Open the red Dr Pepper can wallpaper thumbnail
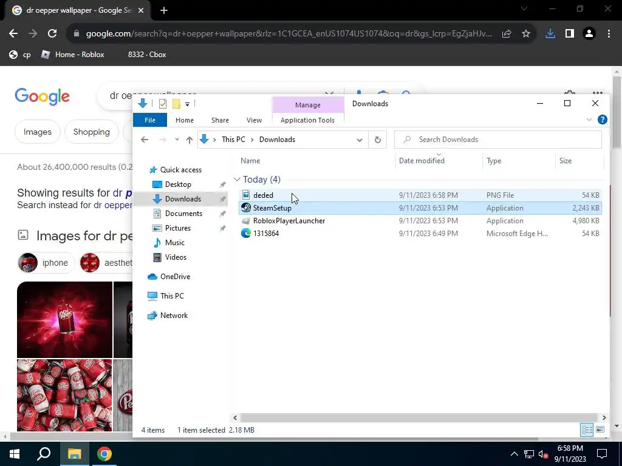Image resolution: width=622 pixels, height=466 pixels. (x=64, y=320)
